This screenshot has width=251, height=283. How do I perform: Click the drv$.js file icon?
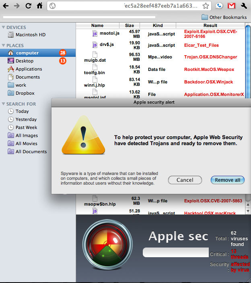tap(95, 45)
